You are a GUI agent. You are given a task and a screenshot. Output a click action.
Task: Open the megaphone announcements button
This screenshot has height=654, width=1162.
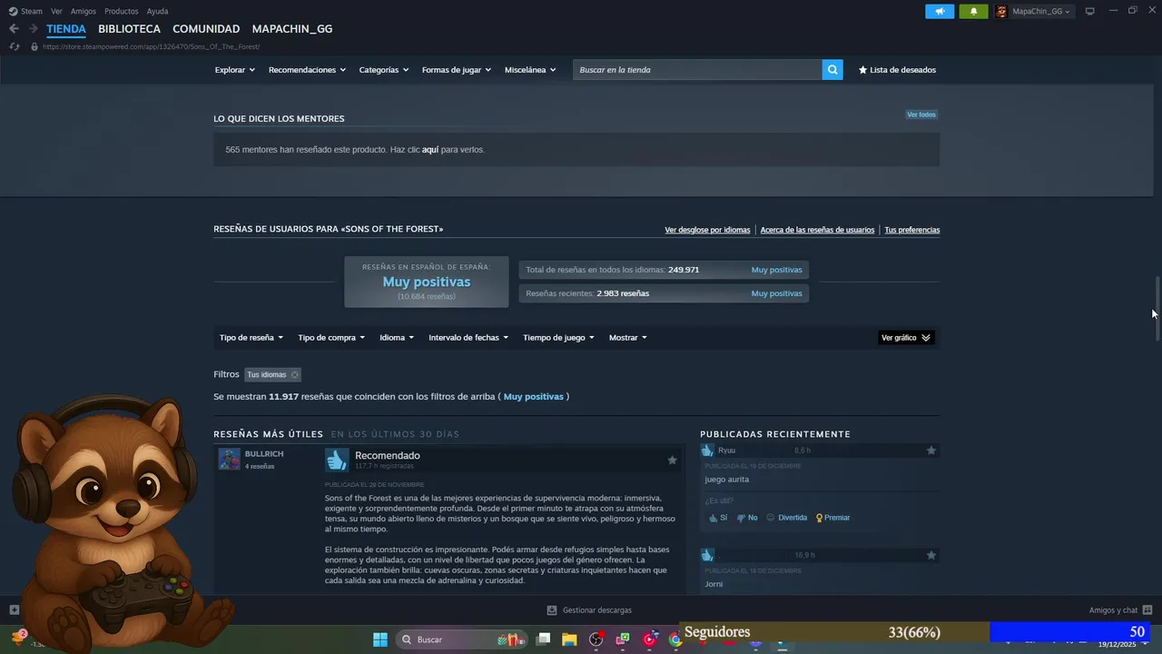point(940,11)
